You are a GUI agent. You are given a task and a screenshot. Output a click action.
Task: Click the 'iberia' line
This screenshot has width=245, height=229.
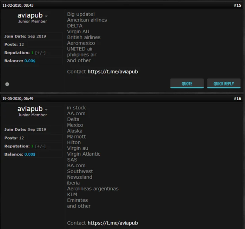coord(73,183)
